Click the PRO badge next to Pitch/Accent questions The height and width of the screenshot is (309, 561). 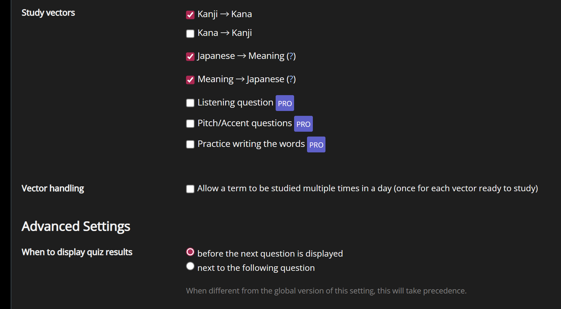pyautogui.click(x=303, y=124)
